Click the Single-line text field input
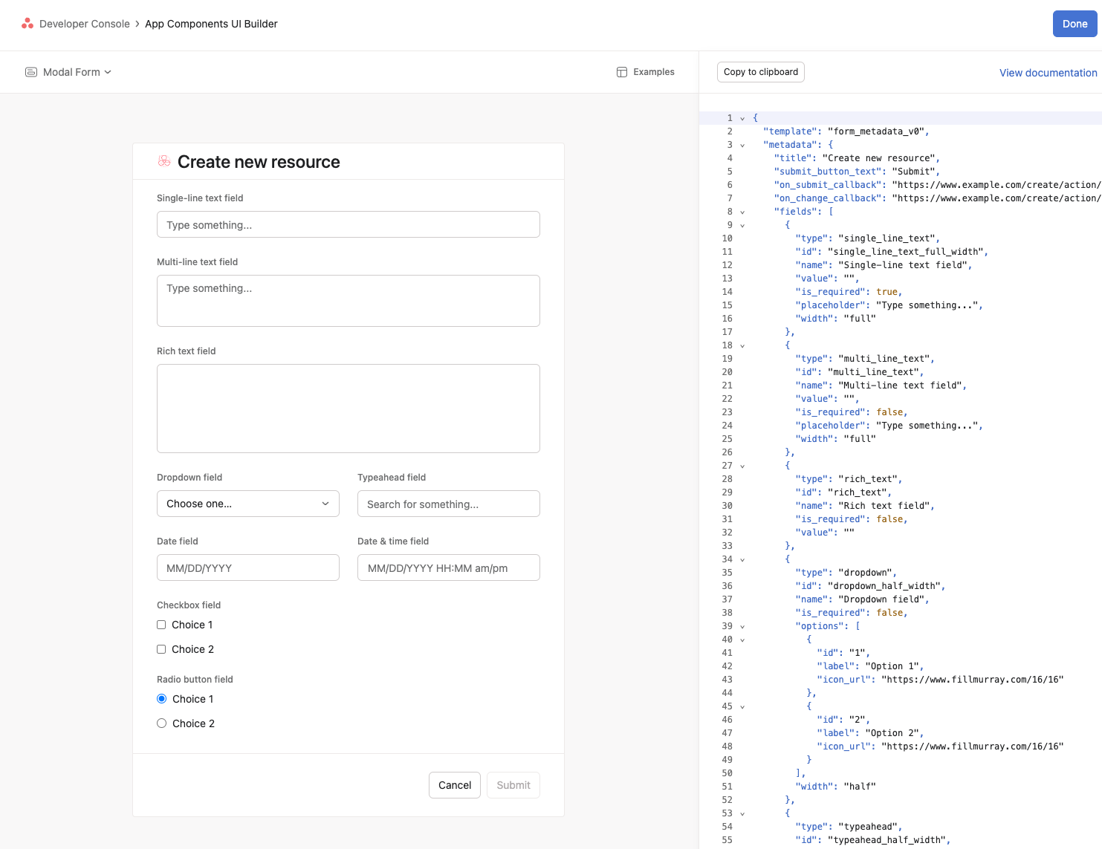The width and height of the screenshot is (1102, 849). [349, 224]
